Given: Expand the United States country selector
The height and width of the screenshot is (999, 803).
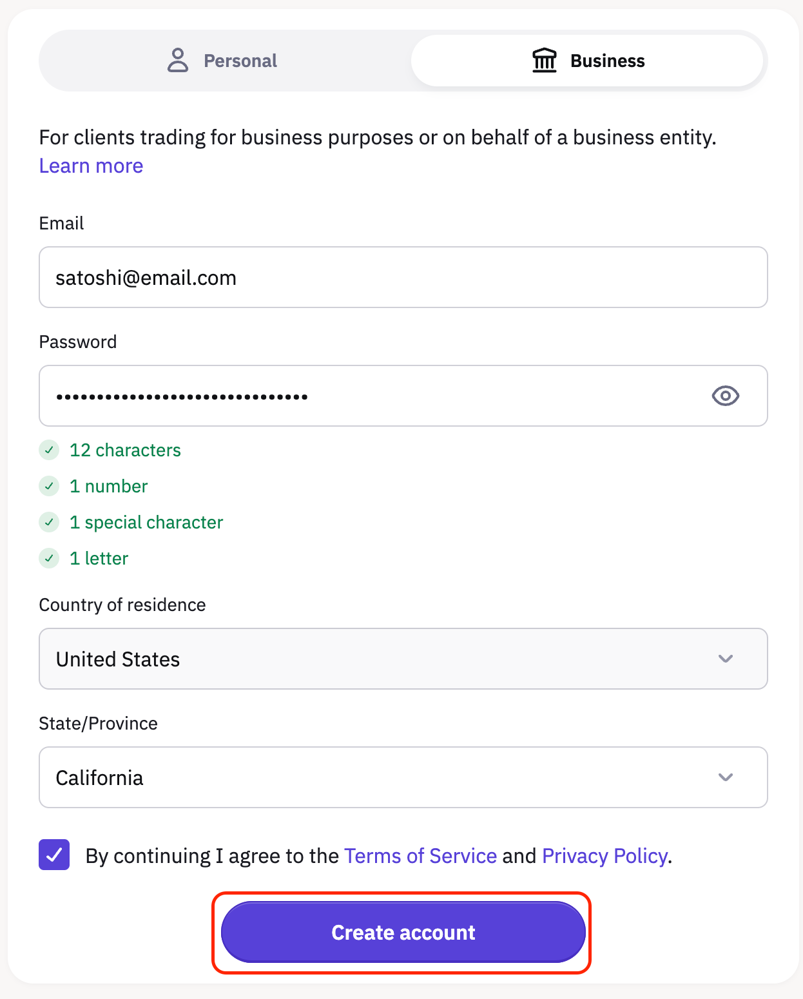Looking at the screenshot, I should coord(403,659).
